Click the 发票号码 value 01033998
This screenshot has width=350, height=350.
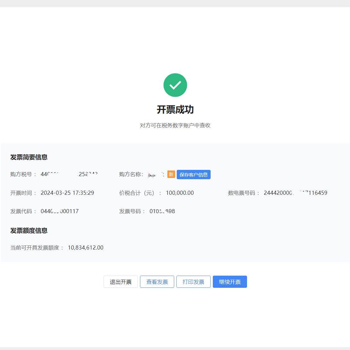tap(162, 211)
